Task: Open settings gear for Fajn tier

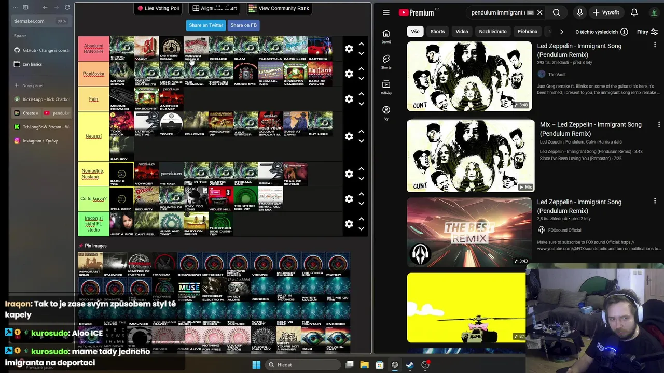Action: pyautogui.click(x=349, y=99)
